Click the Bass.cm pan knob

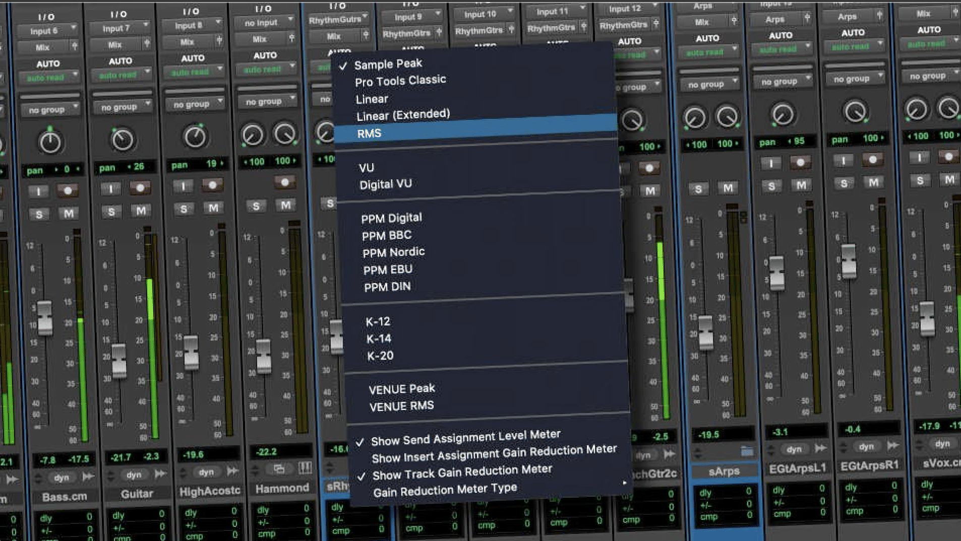pyautogui.click(x=50, y=143)
